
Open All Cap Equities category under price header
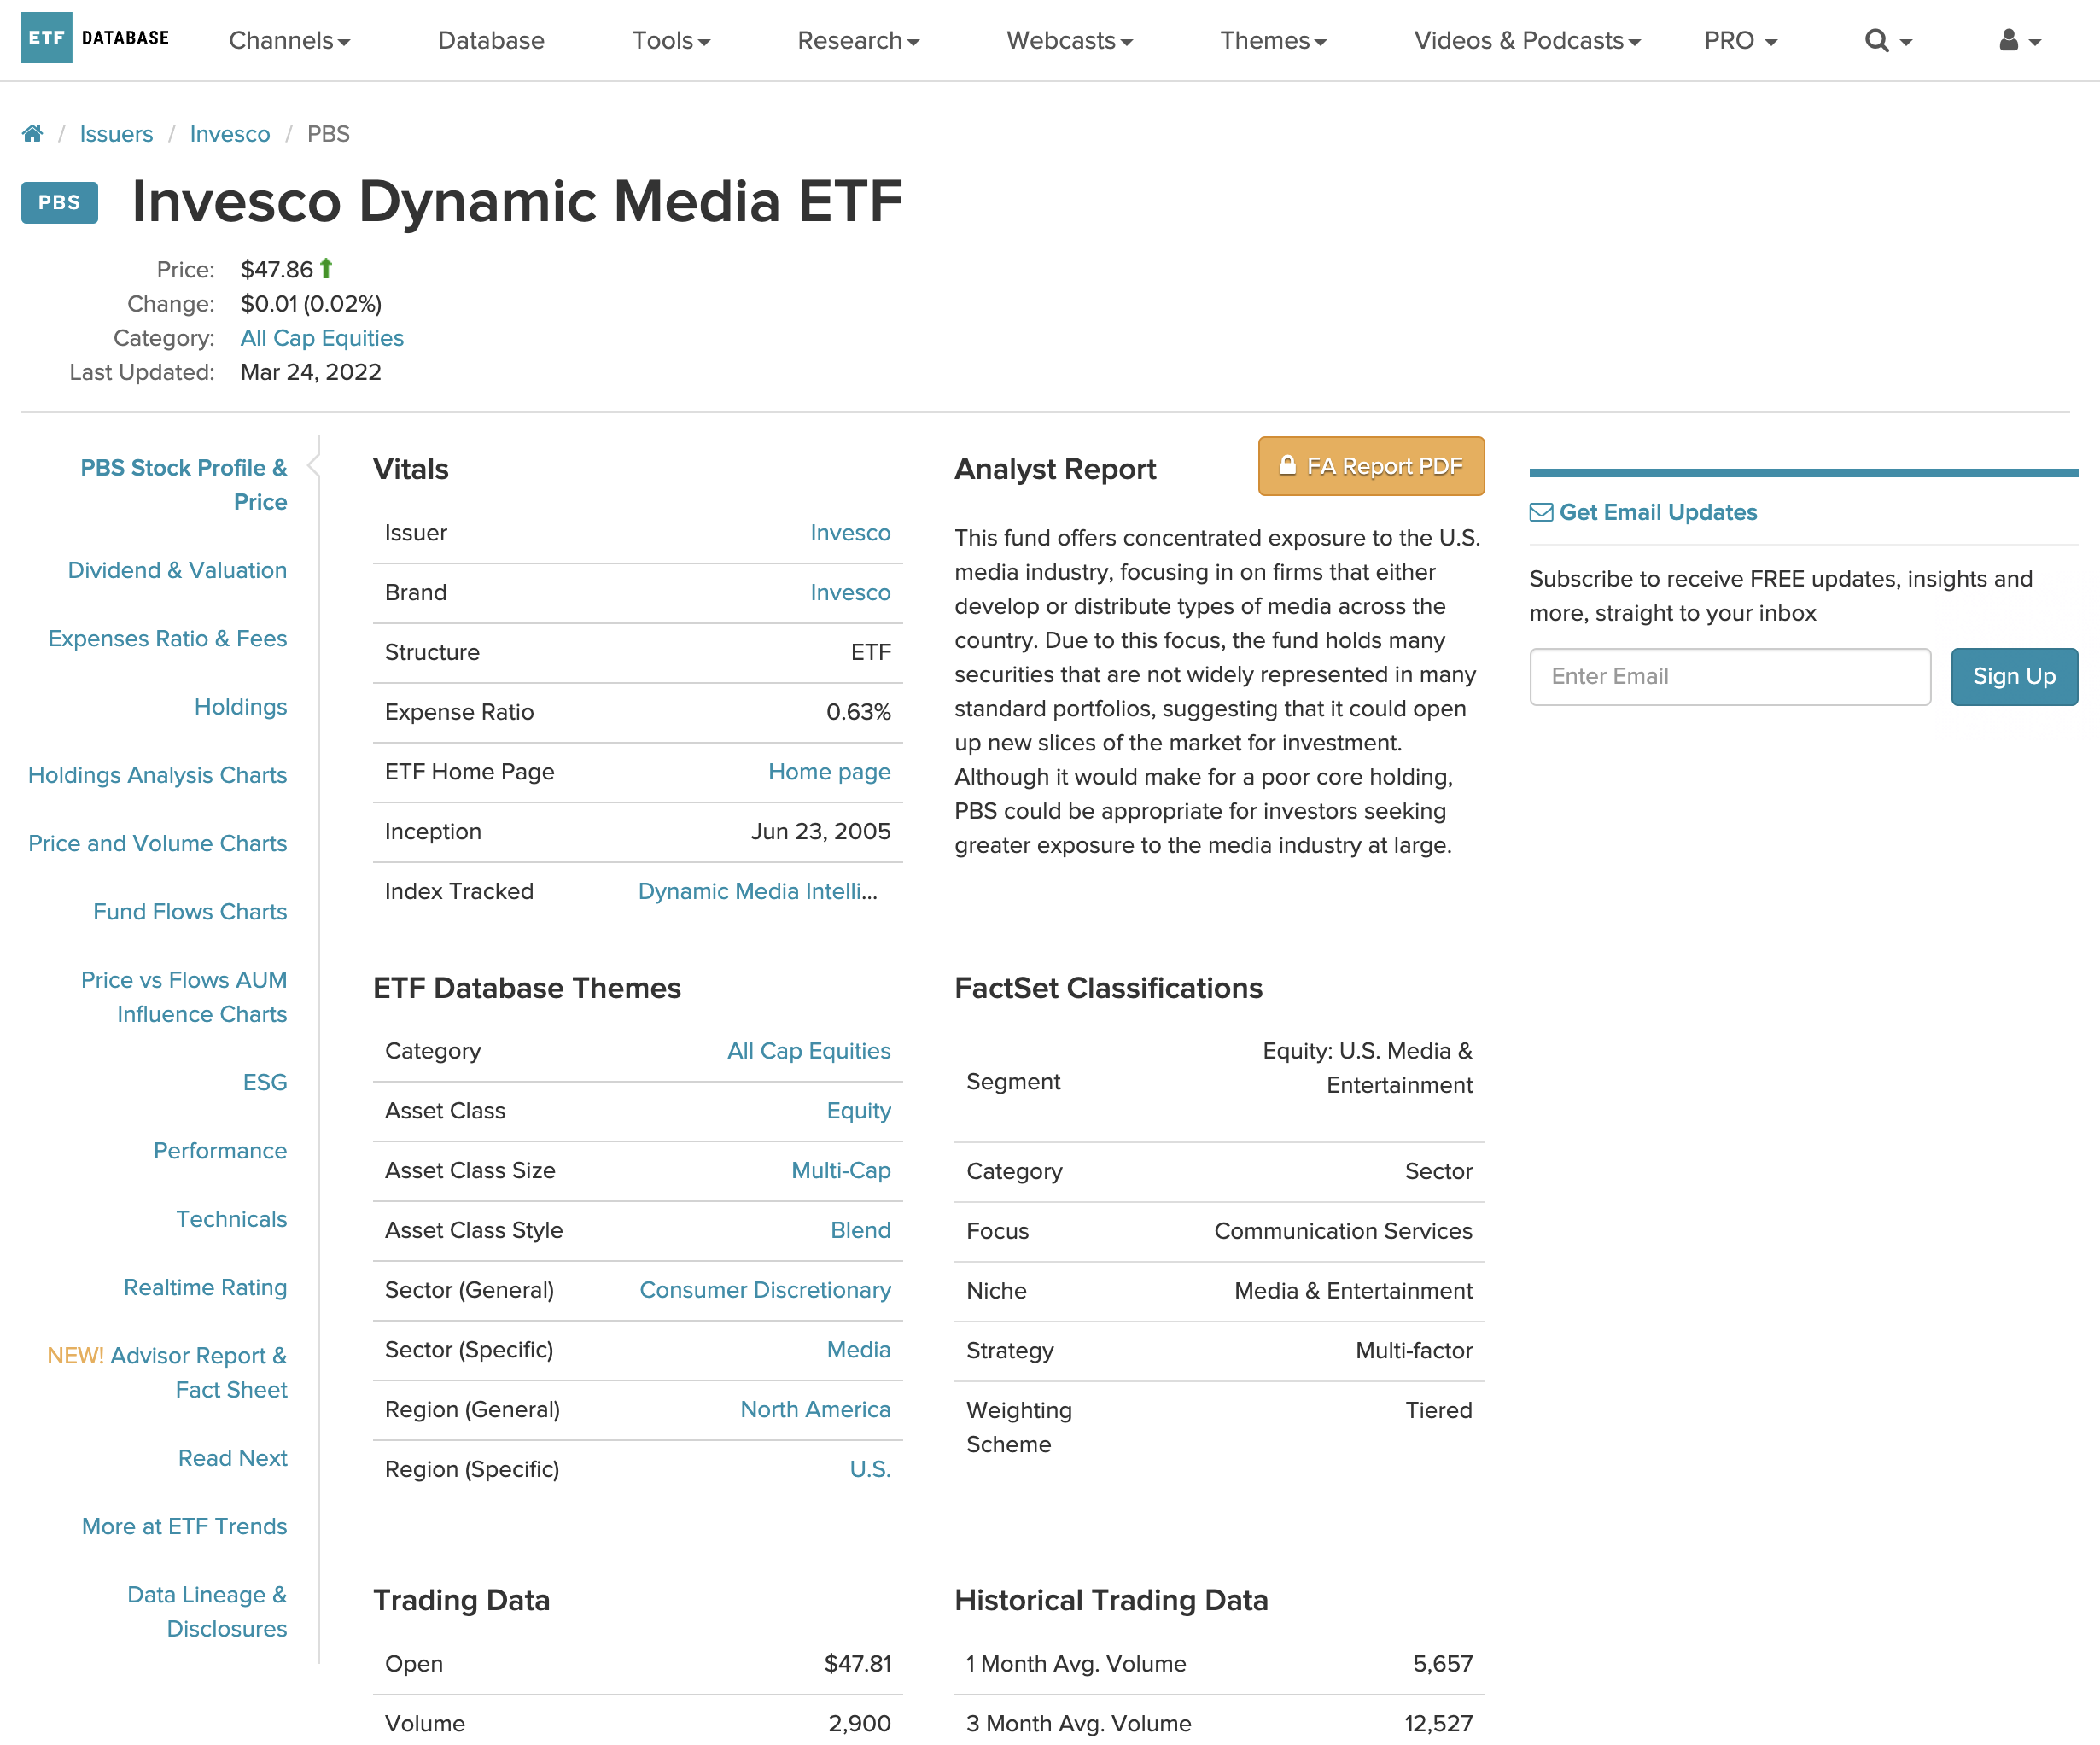322,338
